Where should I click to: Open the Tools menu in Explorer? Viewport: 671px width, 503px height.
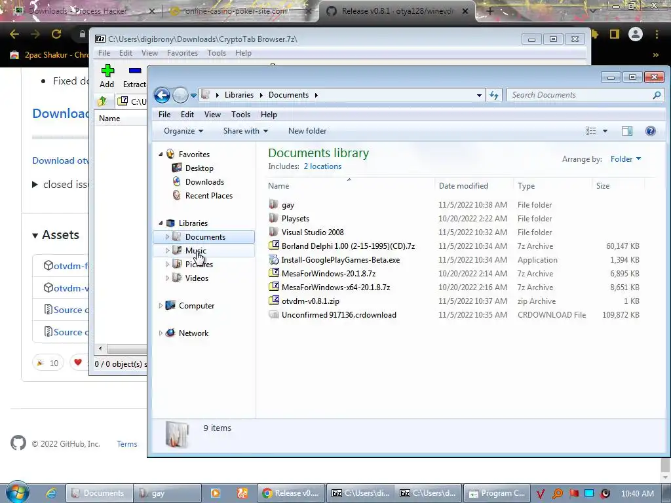[240, 115]
